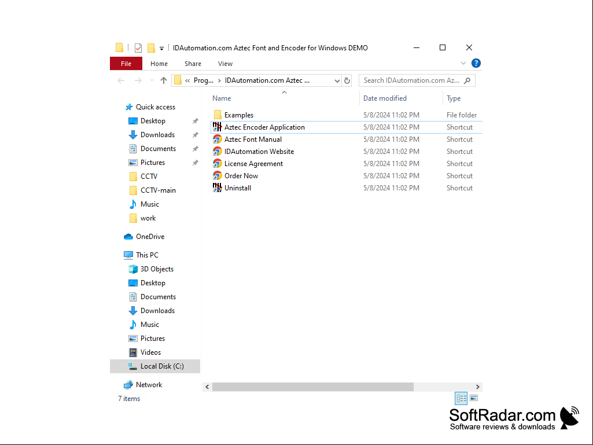Navigate forward with the forward arrow
Viewport: 593px width, 445px height.
tap(138, 80)
